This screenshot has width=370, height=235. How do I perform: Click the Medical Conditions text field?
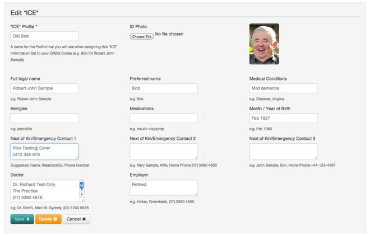point(283,88)
